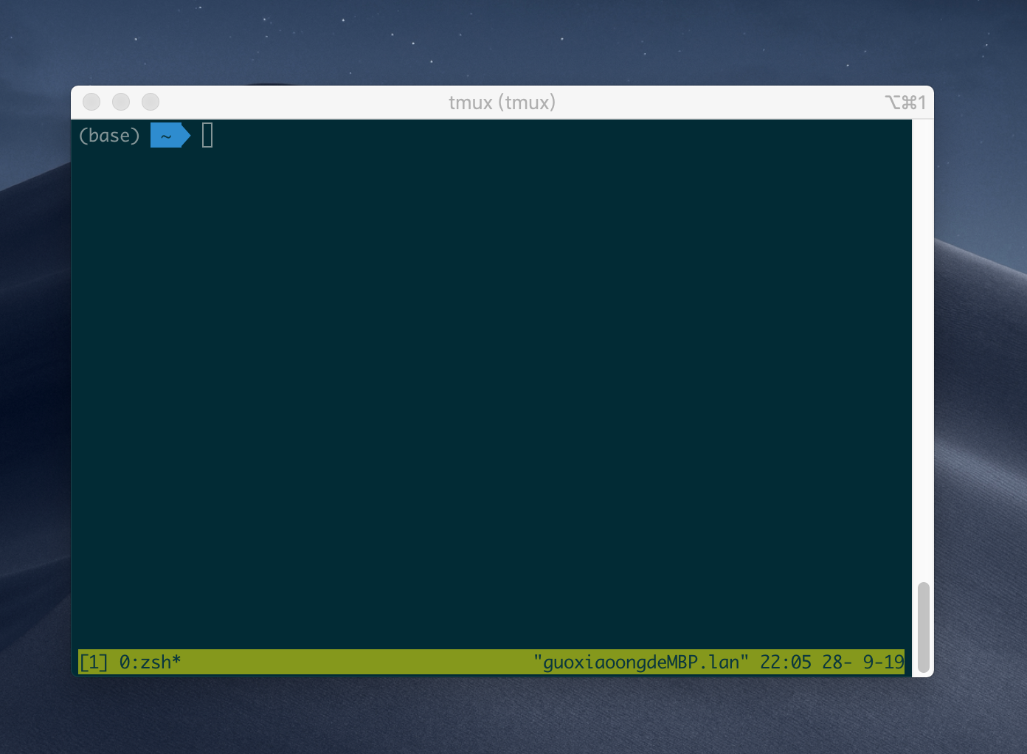Select the "(base)" conda environment text

(x=109, y=136)
